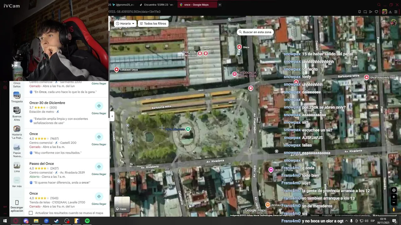Select the Once mayorista nails marker
The image size is (401, 225).
367,77
